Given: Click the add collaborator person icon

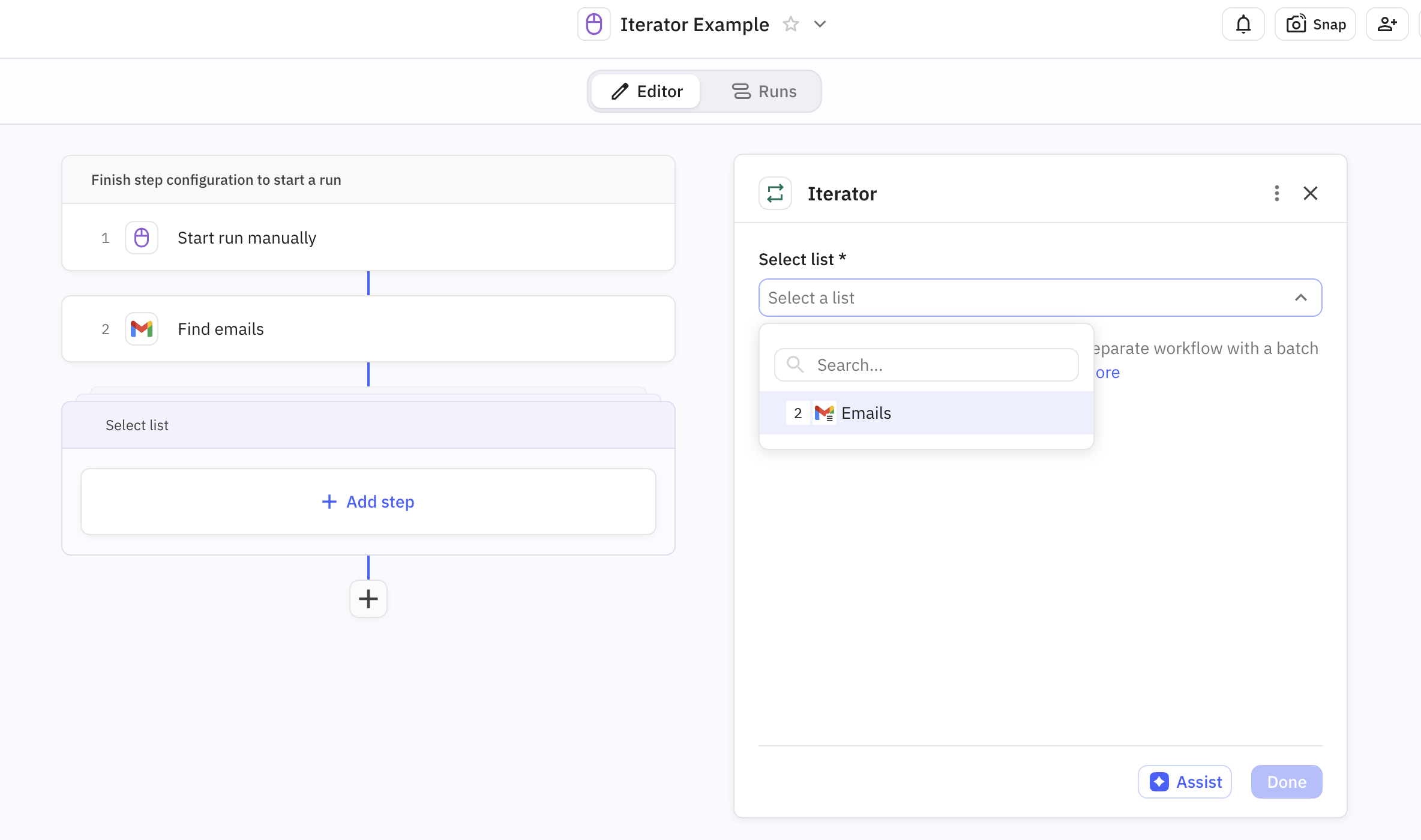Looking at the screenshot, I should click(x=1386, y=25).
